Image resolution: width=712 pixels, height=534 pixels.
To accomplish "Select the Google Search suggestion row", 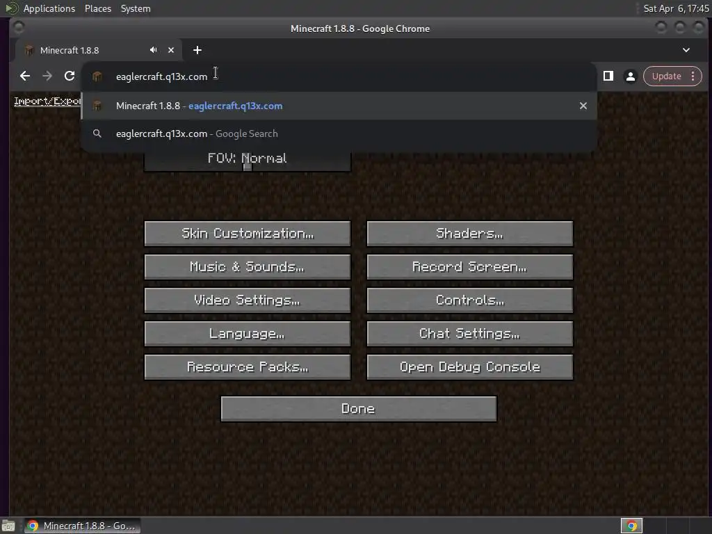I will 339,133.
